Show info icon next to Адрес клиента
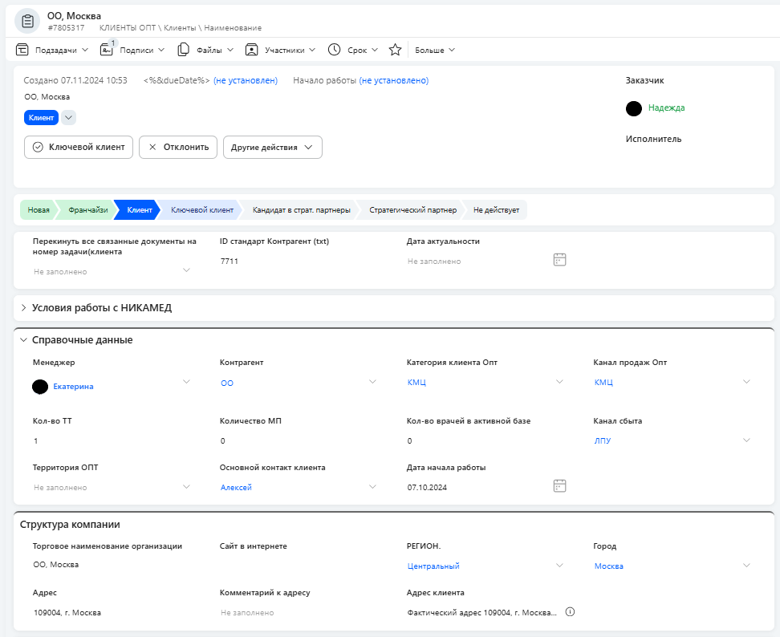This screenshot has height=637, width=780. coord(570,612)
